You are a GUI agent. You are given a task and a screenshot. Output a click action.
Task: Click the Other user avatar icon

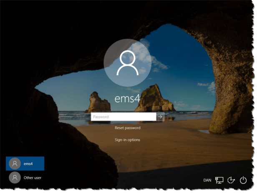[x=15, y=178]
